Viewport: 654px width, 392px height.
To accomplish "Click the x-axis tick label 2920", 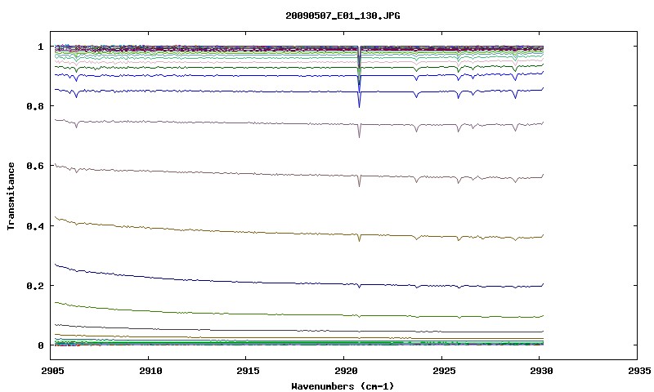I will [346, 371].
